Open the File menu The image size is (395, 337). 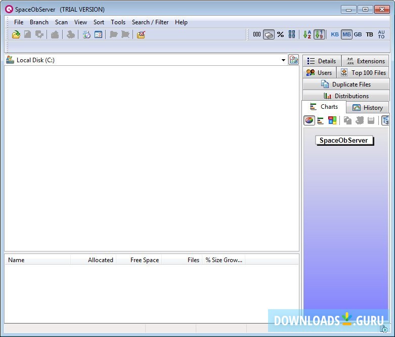(x=19, y=22)
